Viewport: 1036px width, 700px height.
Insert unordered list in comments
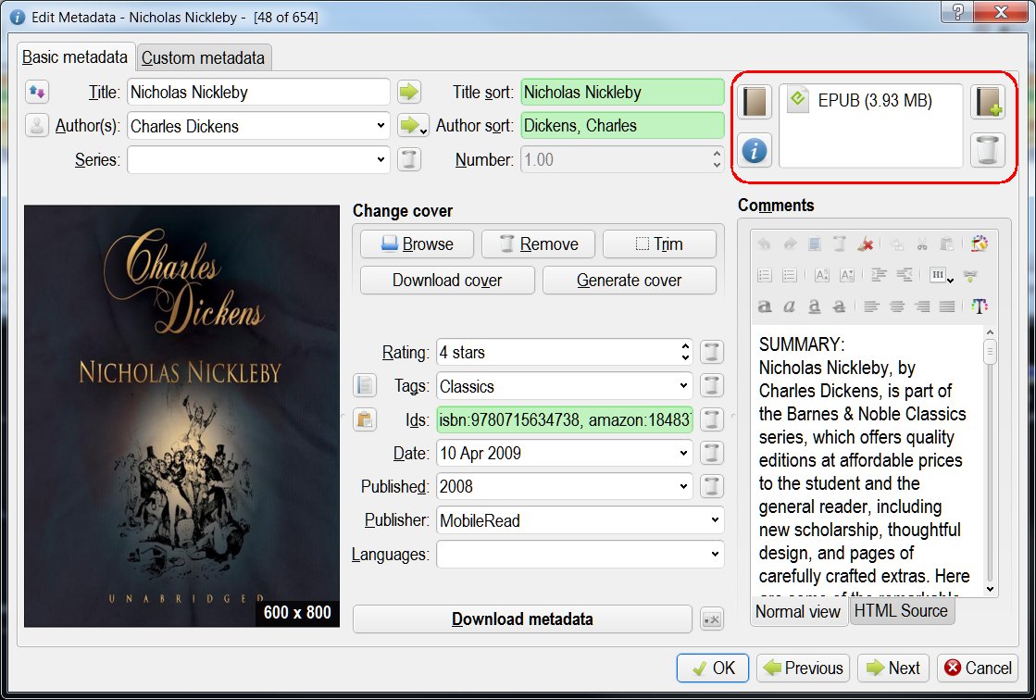coord(790,275)
